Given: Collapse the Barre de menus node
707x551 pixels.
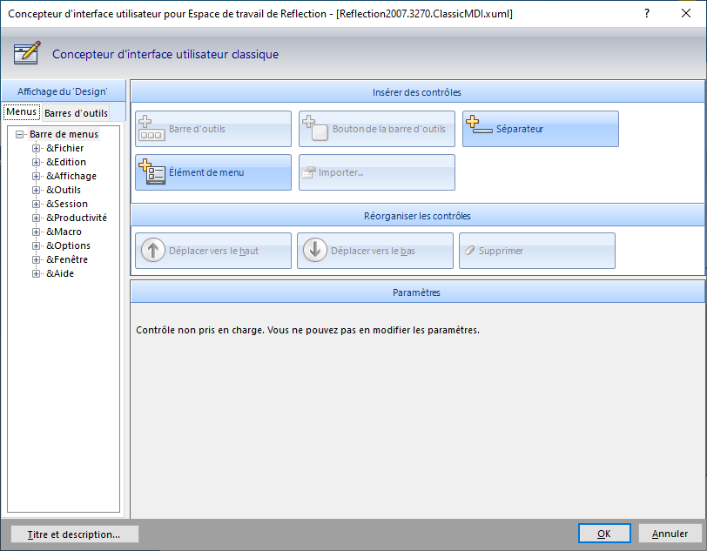Looking at the screenshot, I should (19, 134).
